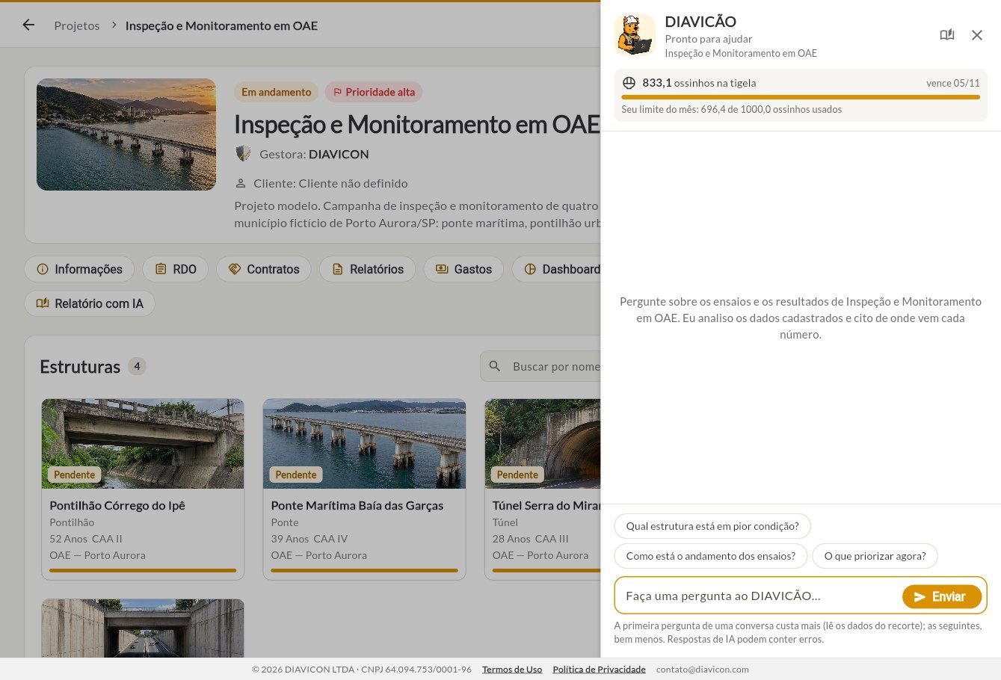
Task: Click the Ponte Marítima Baía das Garças title
Action: point(357,505)
